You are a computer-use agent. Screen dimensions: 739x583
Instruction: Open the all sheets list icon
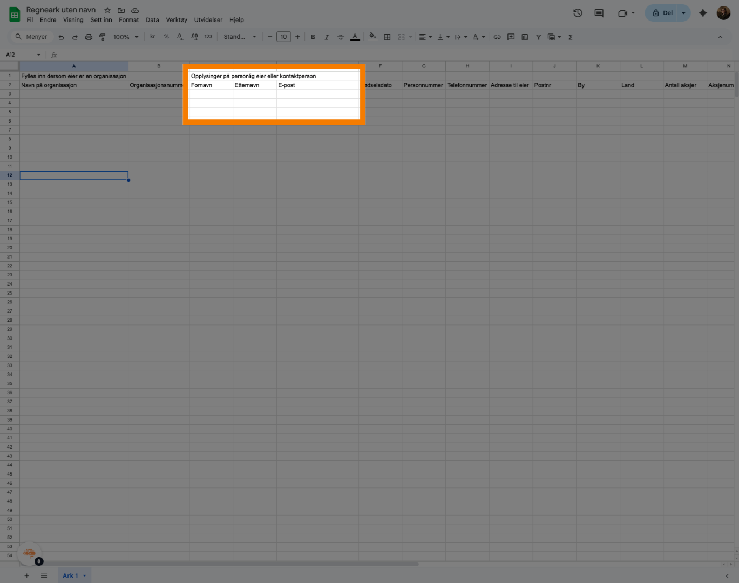pos(44,575)
